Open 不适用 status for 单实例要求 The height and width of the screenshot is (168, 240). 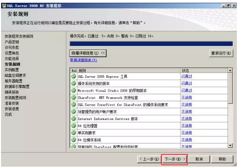[x=187, y=133]
